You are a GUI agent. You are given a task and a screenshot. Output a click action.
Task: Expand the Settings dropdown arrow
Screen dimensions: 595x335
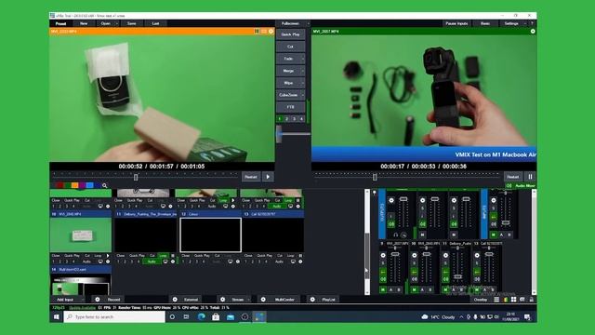pyautogui.click(x=525, y=23)
